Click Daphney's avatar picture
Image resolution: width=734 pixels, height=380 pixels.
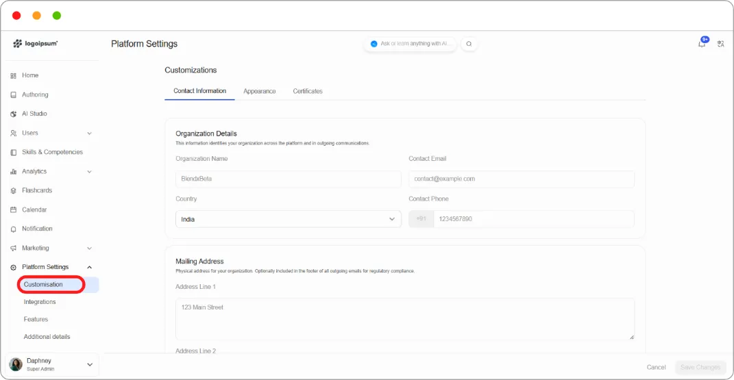16,364
